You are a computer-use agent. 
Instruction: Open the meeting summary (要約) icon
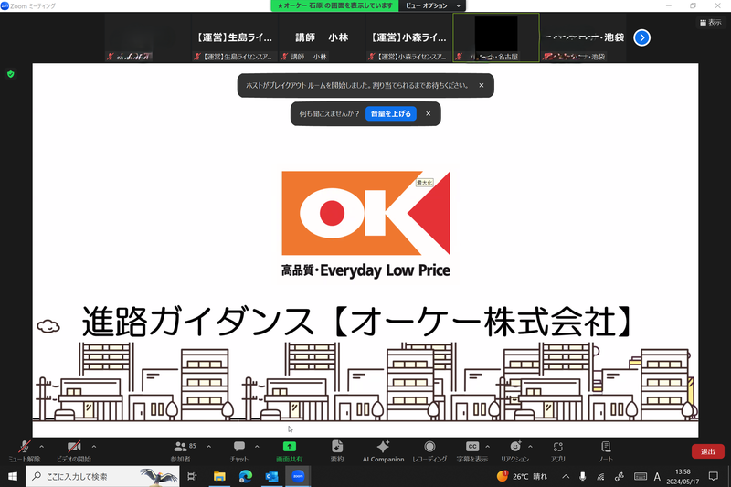pyautogui.click(x=337, y=450)
